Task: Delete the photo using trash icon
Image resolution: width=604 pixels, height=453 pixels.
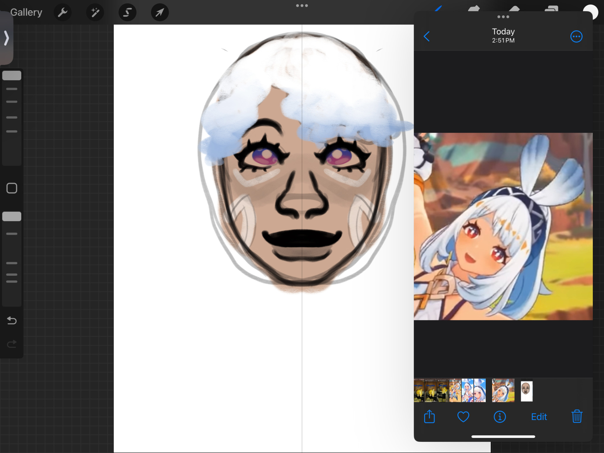Action: 577,417
